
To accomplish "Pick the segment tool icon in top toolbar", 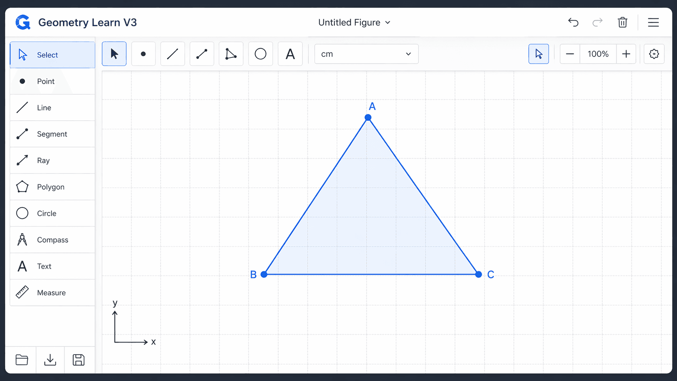I will (x=202, y=54).
